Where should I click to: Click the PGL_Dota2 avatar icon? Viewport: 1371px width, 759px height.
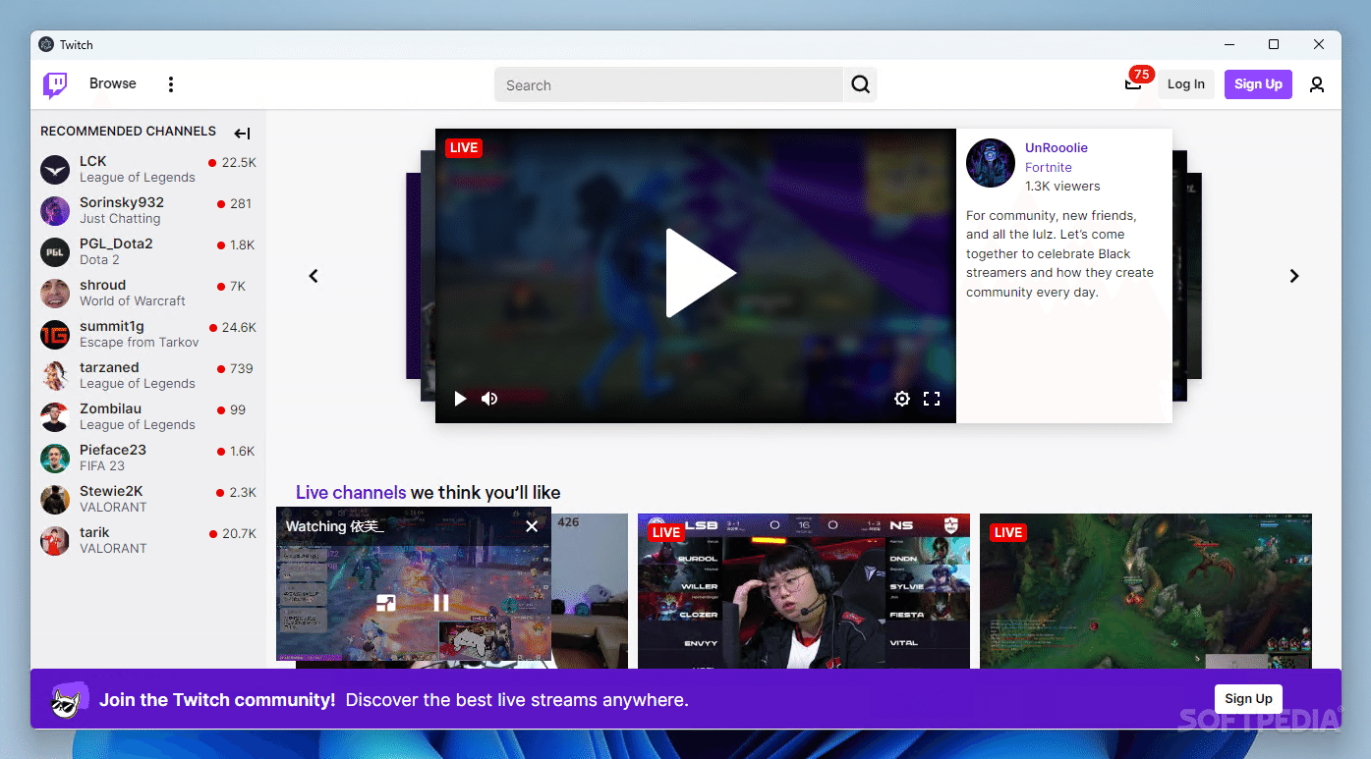pyautogui.click(x=55, y=251)
